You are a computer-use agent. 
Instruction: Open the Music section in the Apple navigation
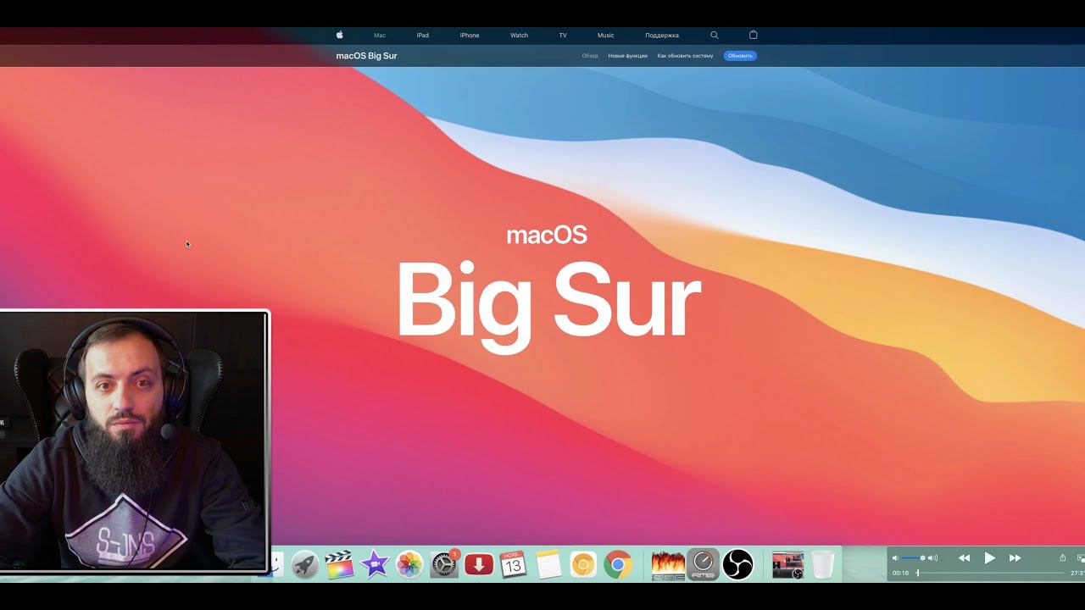[606, 36]
